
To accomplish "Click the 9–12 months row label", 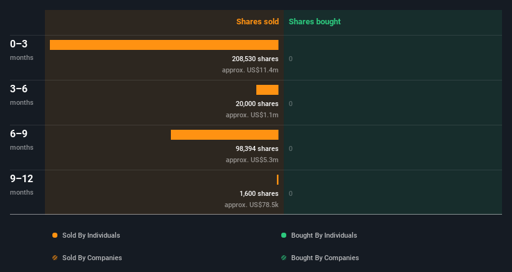I will click(x=22, y=185).
